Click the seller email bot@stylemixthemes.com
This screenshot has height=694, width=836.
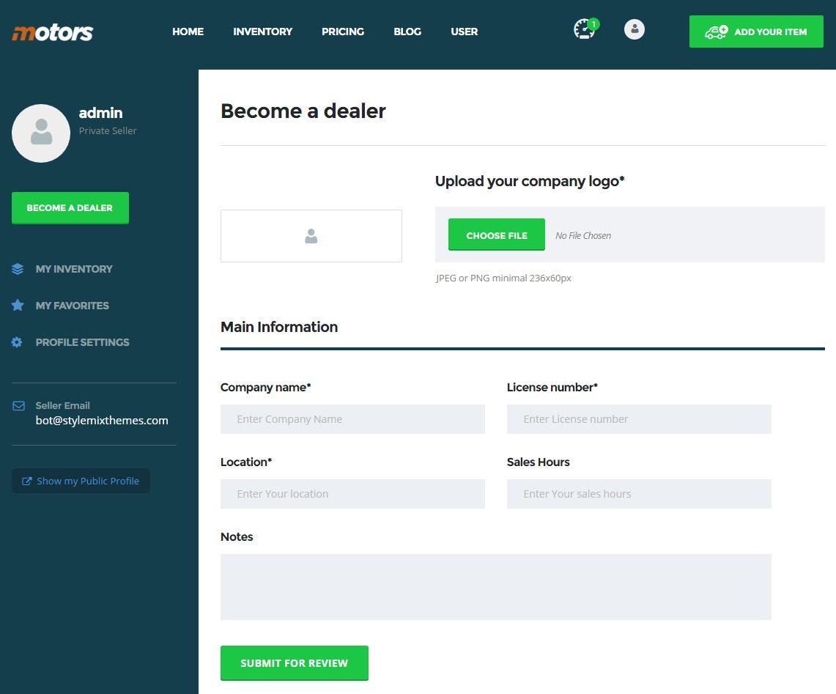102,421
